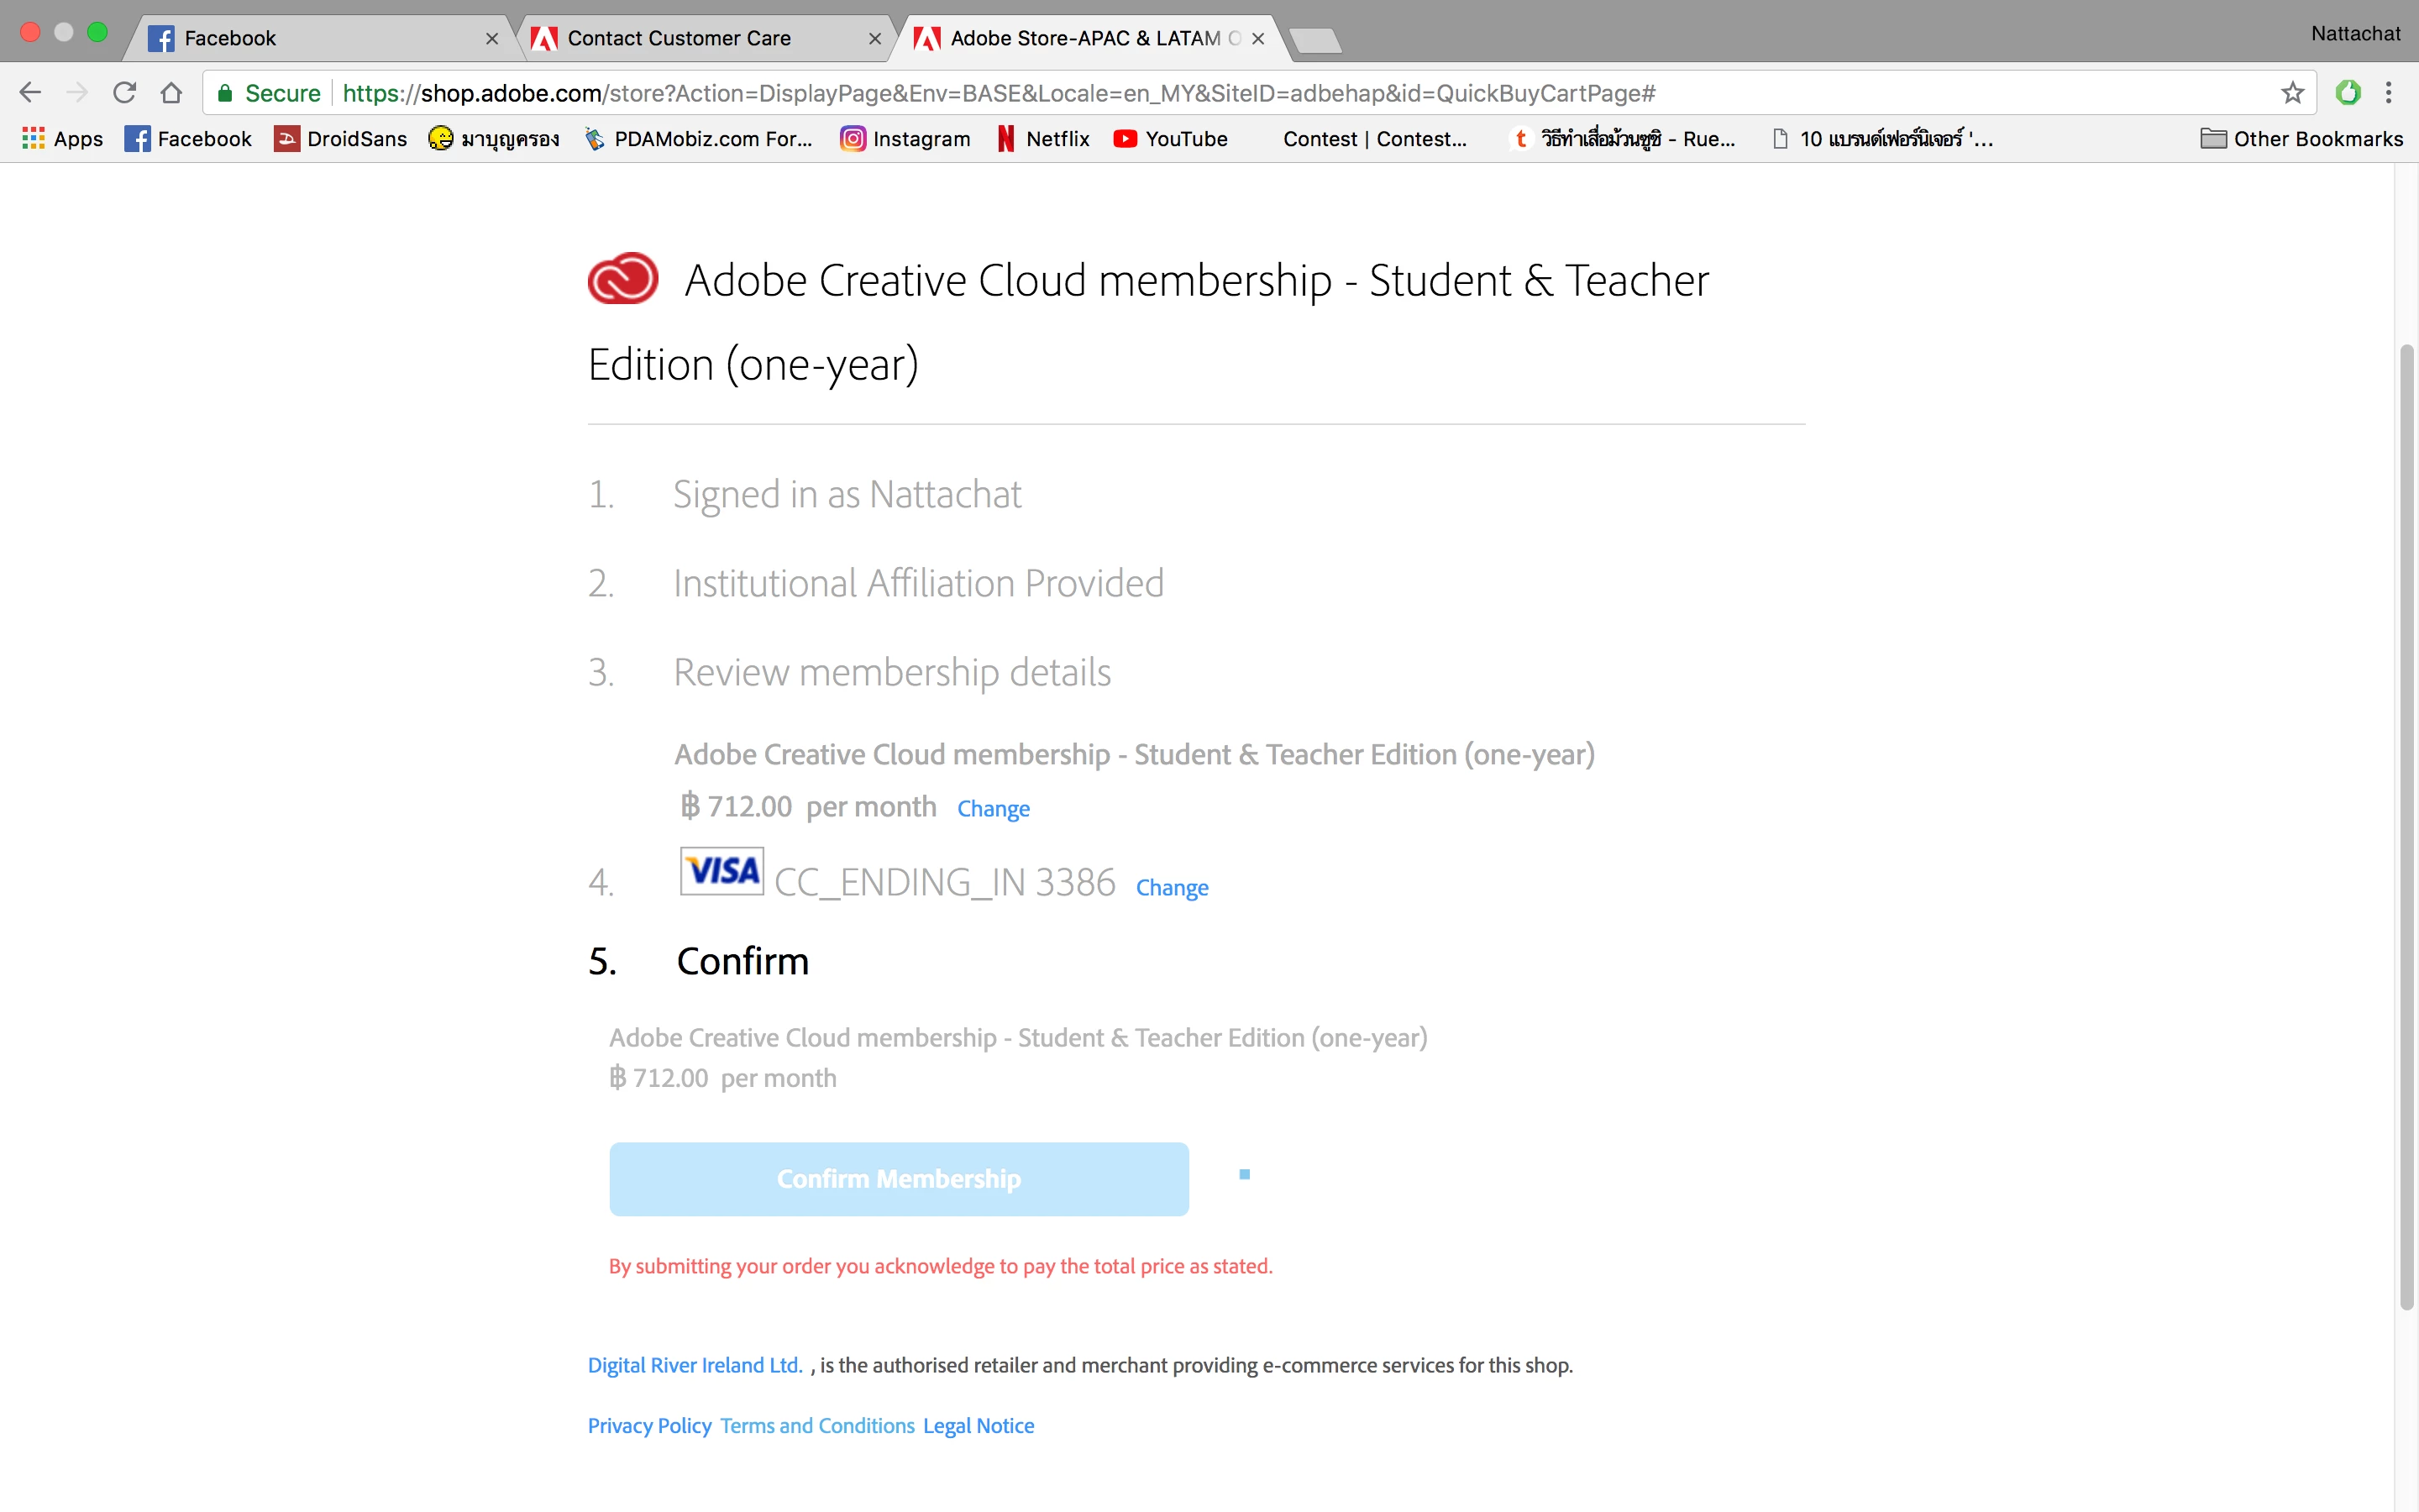Open the Digital River Ireland Ltd. link
This screenshot has height=1512, width=2419.
click(695, 1365)
